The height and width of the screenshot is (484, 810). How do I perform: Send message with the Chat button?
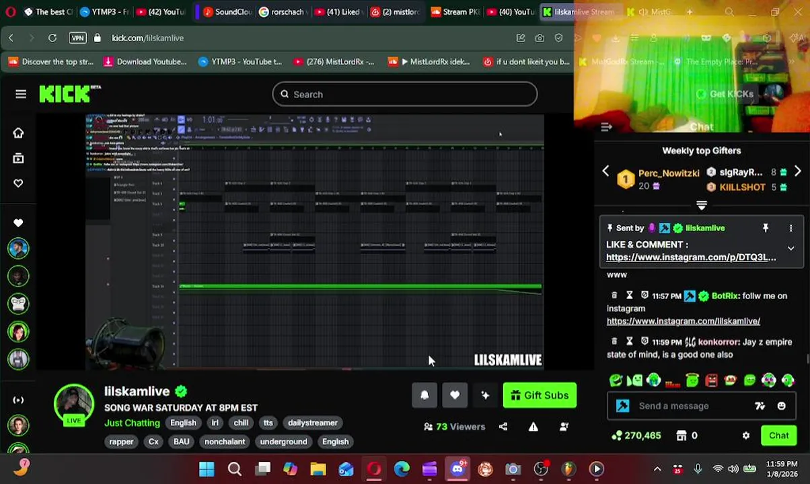[x=778, y=436]
